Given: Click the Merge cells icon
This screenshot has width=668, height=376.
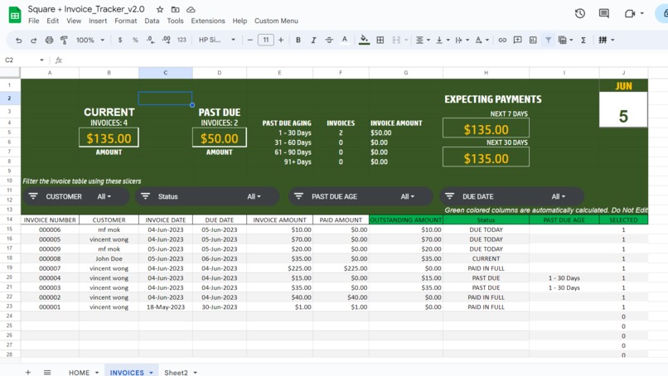Looking at the screenshot, I should (396, 40).
